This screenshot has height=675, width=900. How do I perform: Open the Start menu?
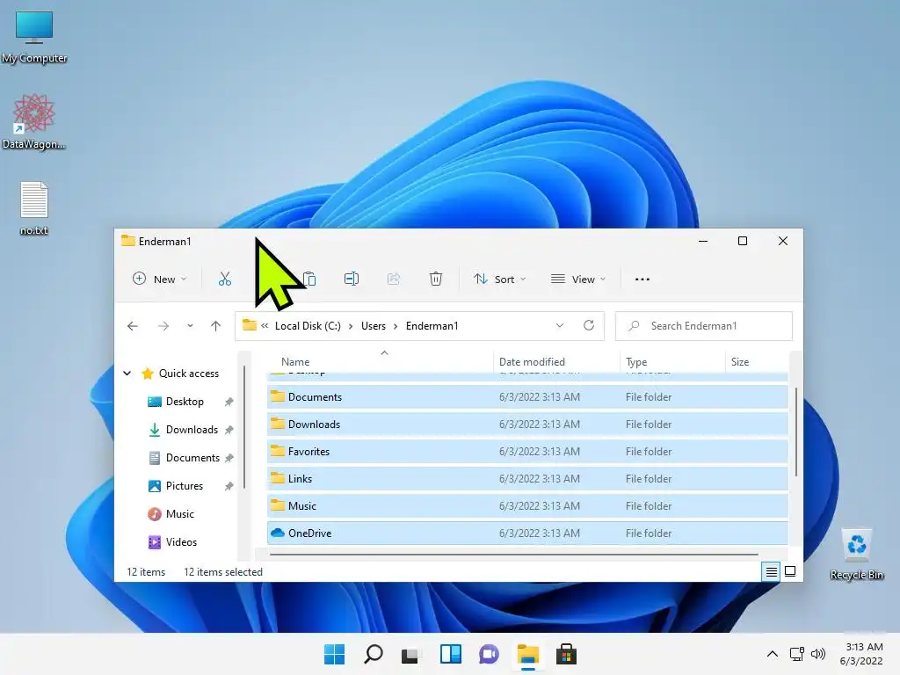334,654
